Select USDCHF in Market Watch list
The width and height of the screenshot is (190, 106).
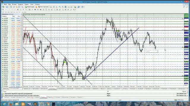click(11, 18)
